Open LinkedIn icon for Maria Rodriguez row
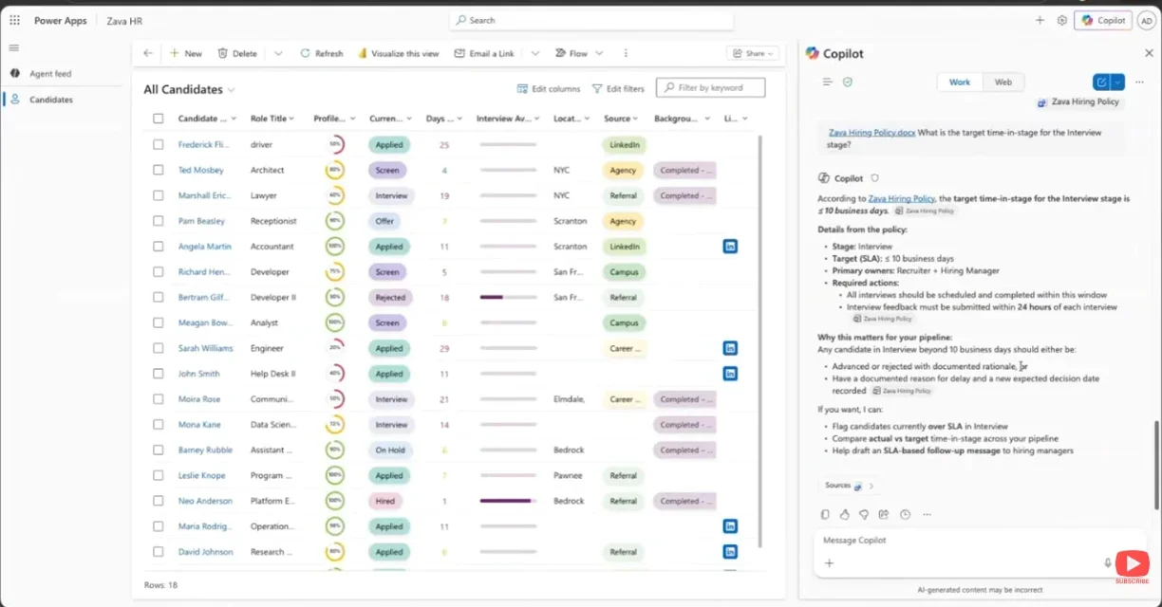This screenshot has height=607, width=1162. (730, 525)
